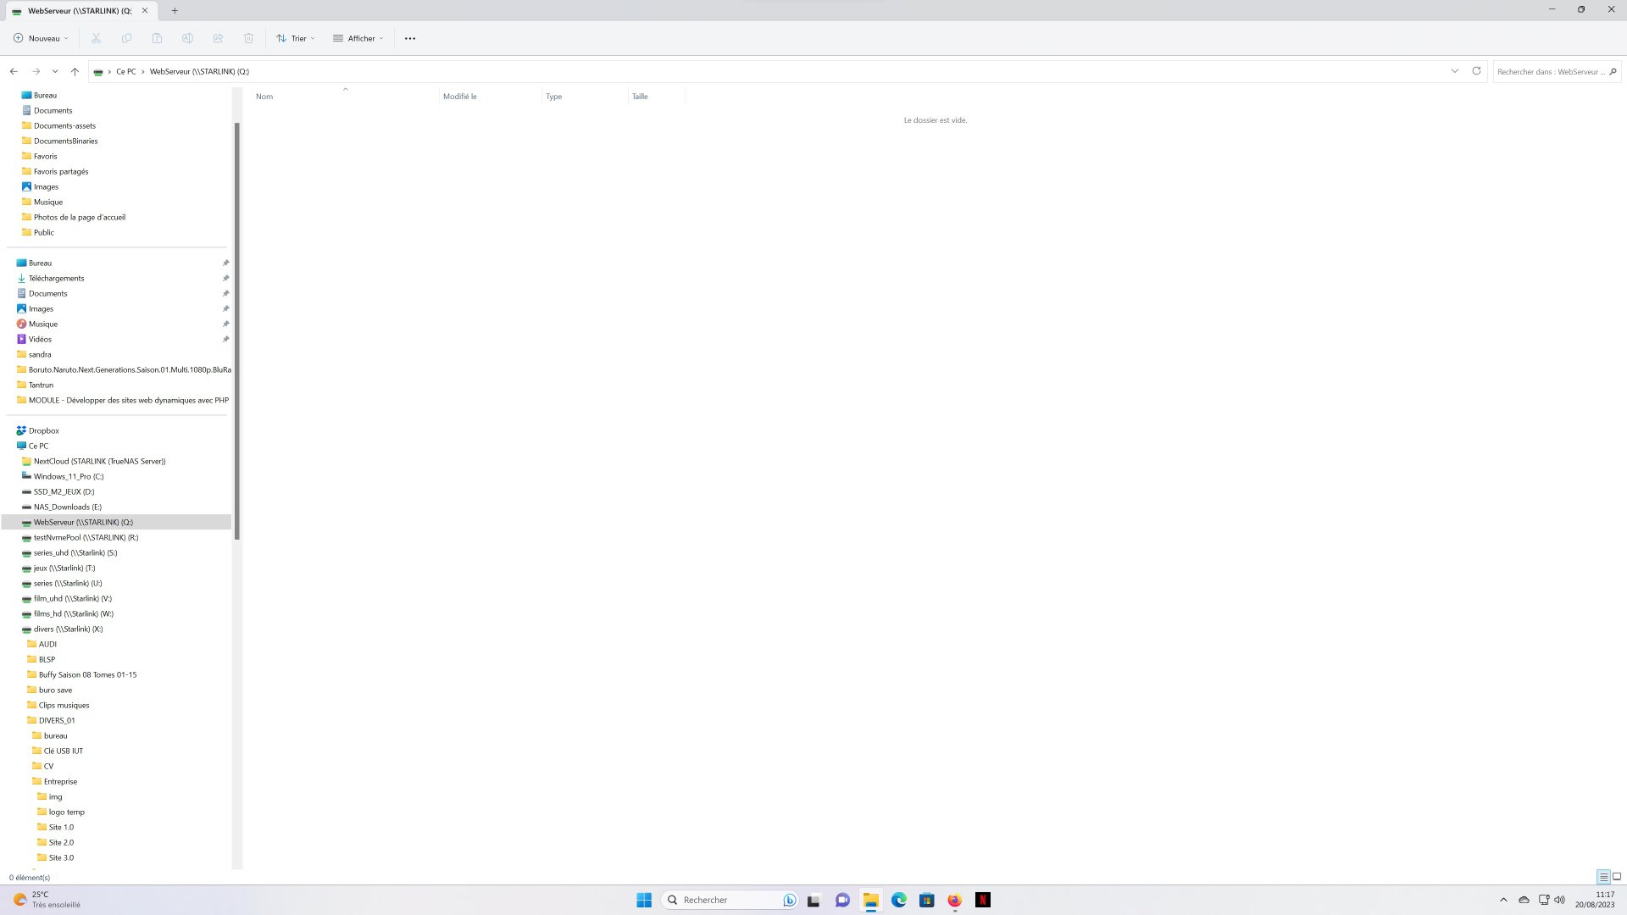Open the Trier sort dropdown
1627x915 pixels.
point(296,38)
